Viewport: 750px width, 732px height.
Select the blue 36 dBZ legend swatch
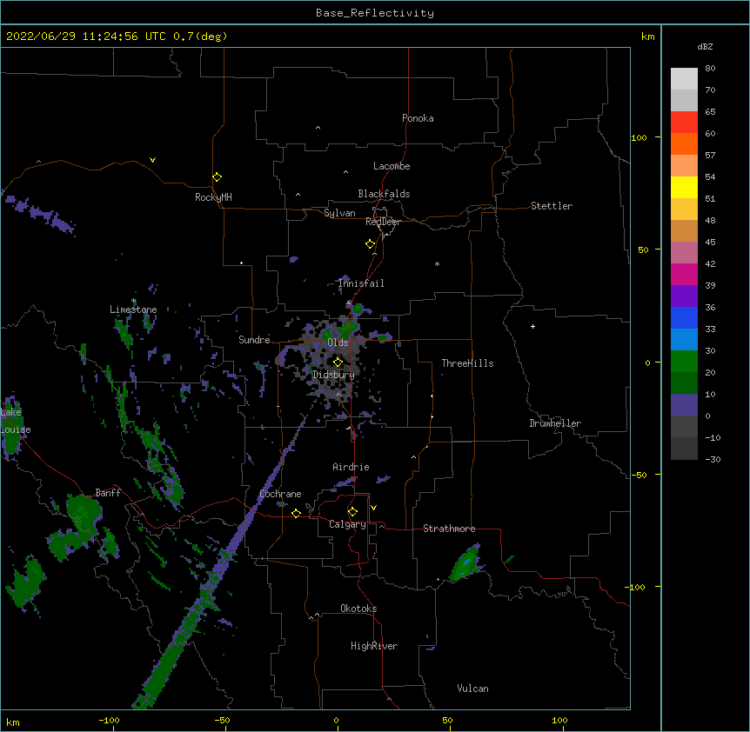point(684,317)
